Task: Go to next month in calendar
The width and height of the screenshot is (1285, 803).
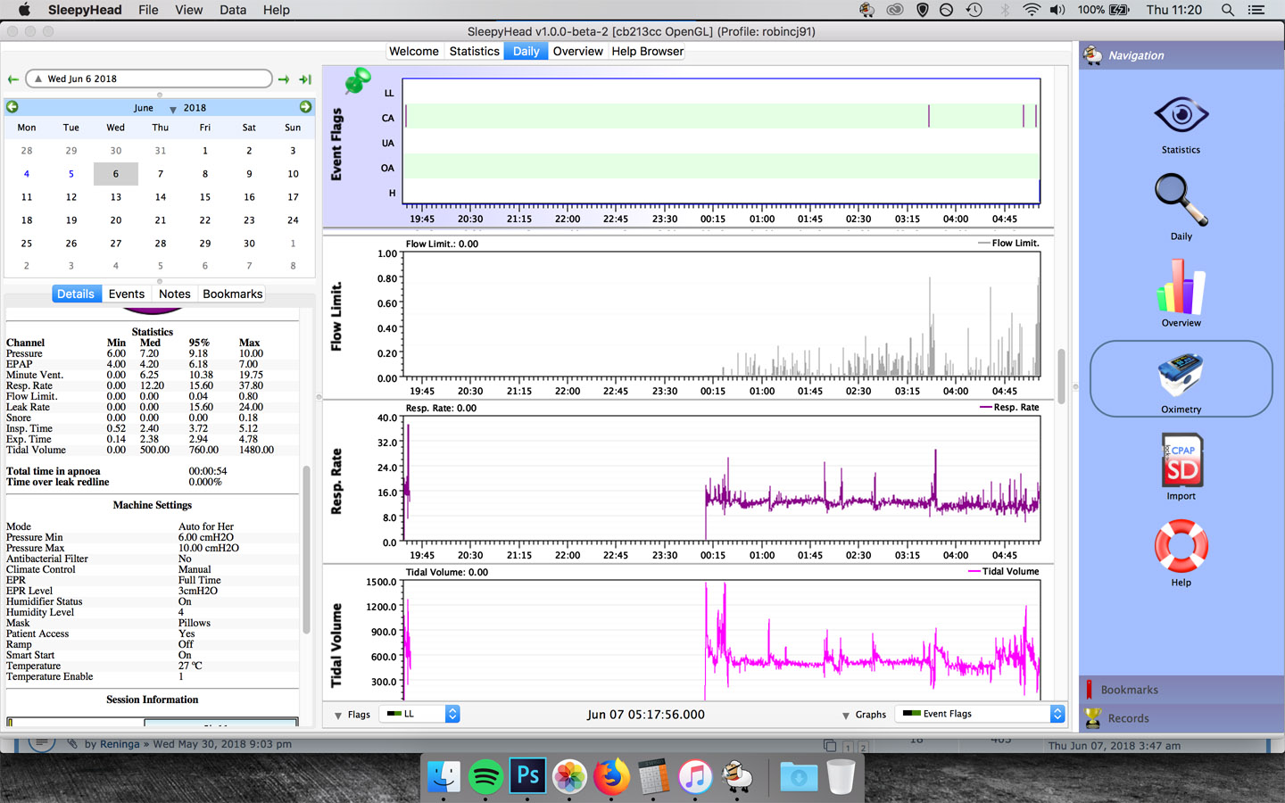Action: tap(305, 107)
